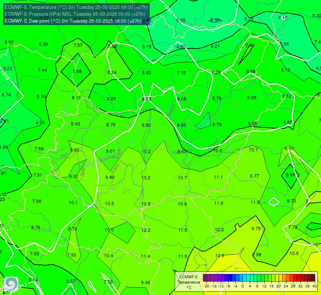Click the Tolna county label
This screenshot has width=321, height=295.
tap(116, 169)
